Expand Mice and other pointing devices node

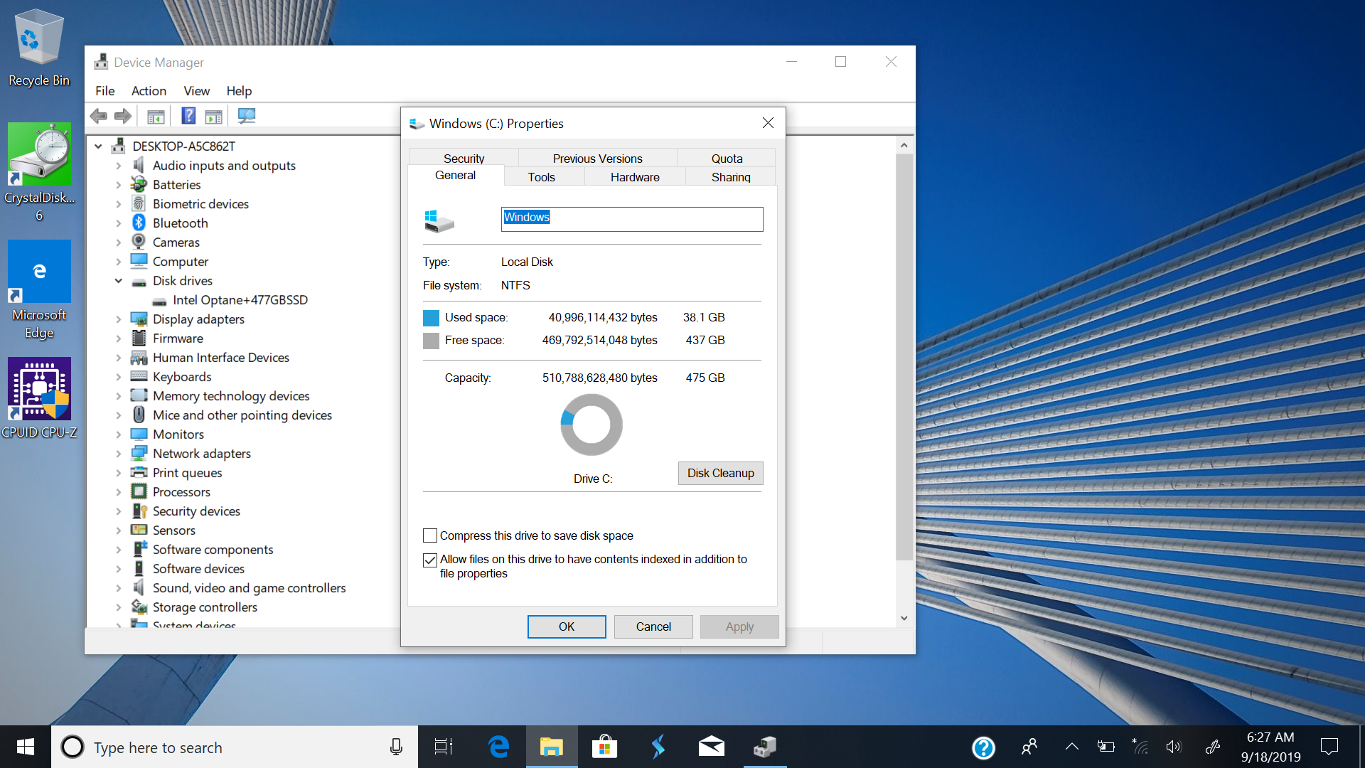coord(119,415)
